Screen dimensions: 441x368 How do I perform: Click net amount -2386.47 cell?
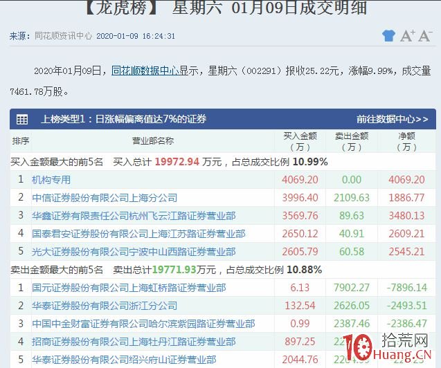[x=406, y=324]
